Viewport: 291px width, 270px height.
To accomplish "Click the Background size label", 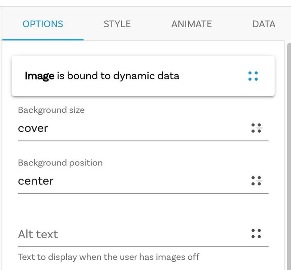I will (51, 110).
